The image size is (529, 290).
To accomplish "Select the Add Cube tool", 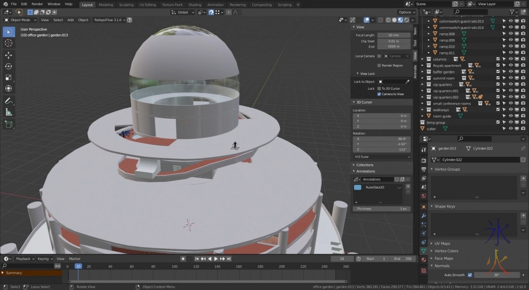I will (8, 124).
